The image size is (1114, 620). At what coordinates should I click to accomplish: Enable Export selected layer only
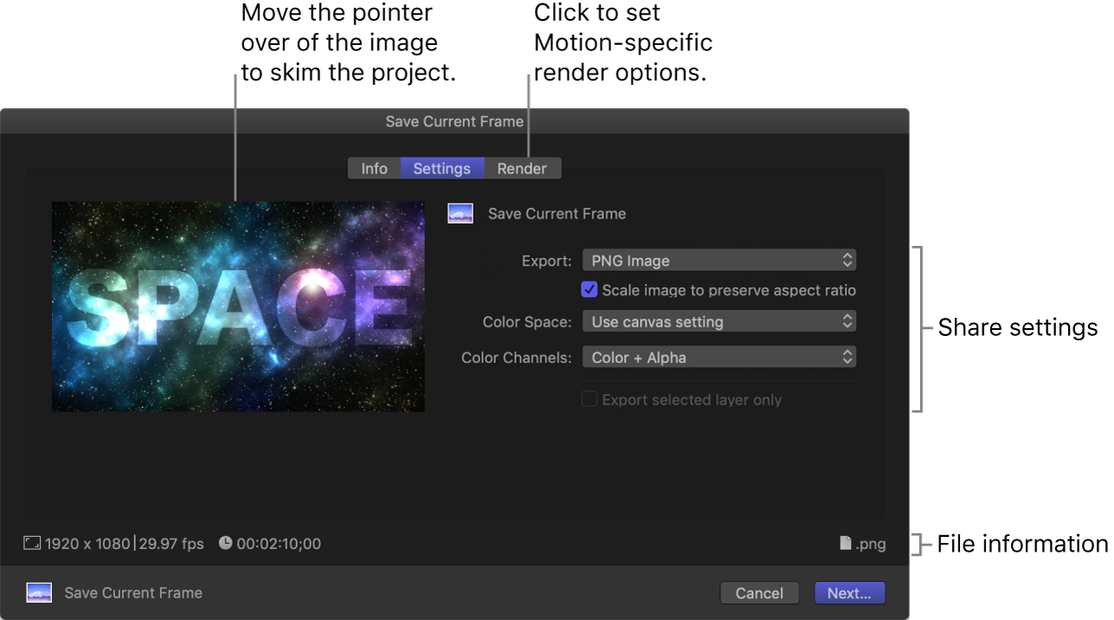click(x=589, y=399)
